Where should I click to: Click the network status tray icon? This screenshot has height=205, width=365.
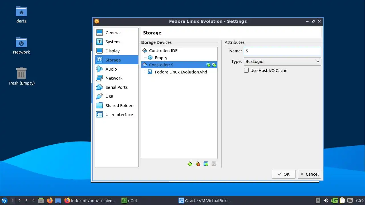point(350,200)
